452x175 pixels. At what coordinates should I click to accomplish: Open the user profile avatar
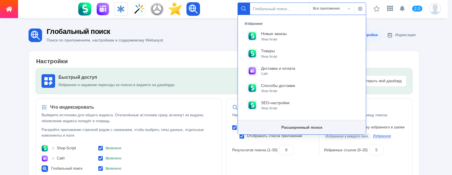pyautogui.click(x=435, y=9)
